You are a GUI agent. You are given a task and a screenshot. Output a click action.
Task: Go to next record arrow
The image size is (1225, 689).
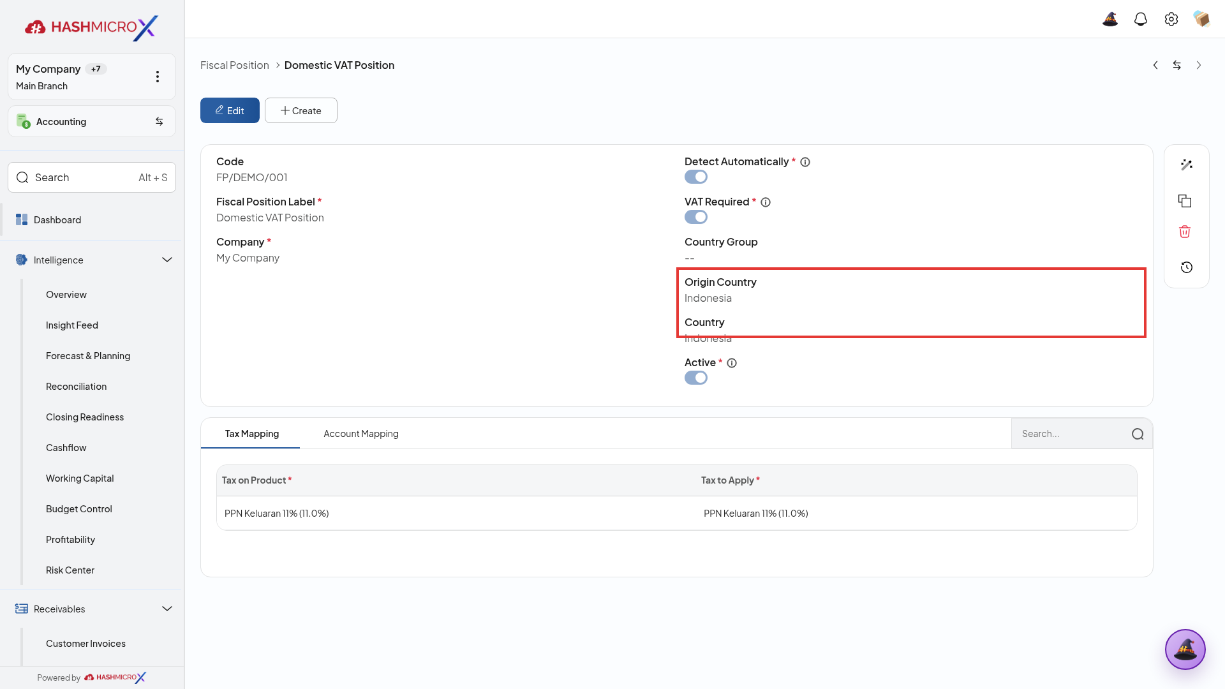coord(1199,65)
